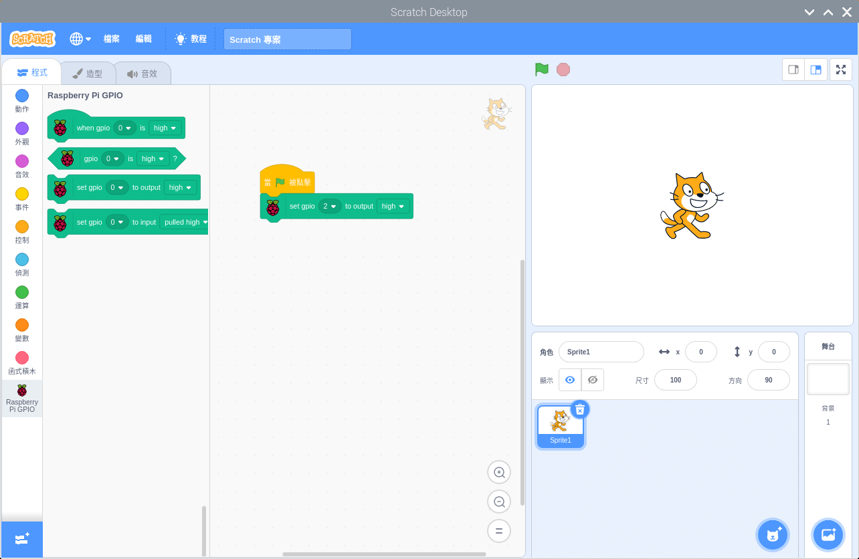Open pin dropdown in 'when gpio' palette block
Screen dimensions: 859x559
pyautogui.click(x=124, y=128)
